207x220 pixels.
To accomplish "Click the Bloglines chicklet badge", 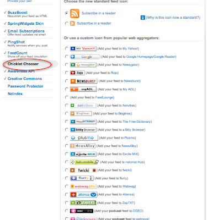I will point(81,113).
